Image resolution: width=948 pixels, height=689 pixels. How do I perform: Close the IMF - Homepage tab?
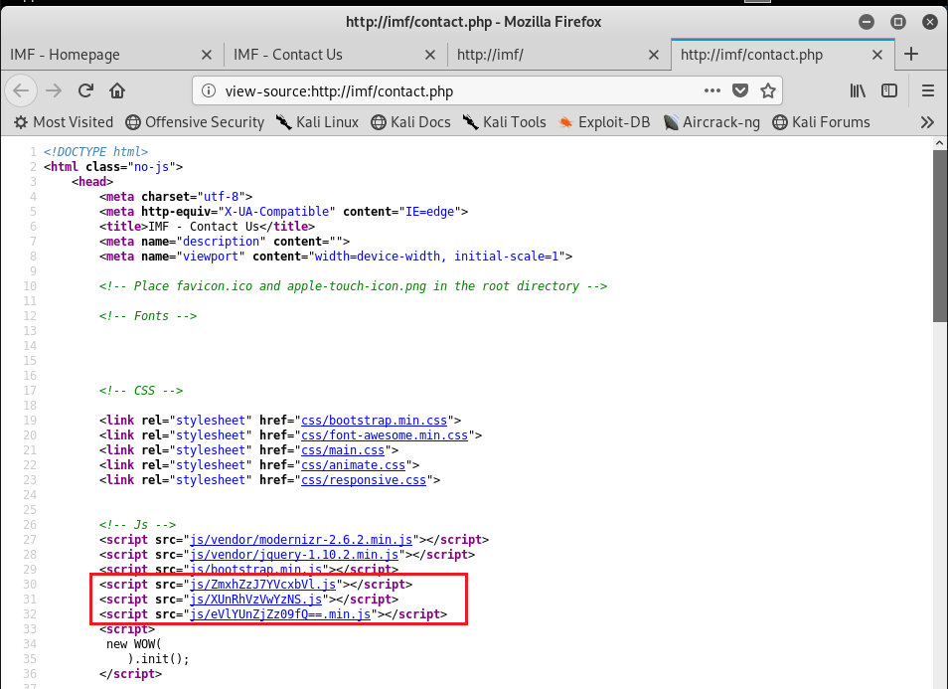tap(206, 55)
